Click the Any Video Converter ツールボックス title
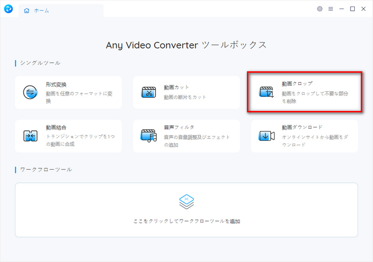The height and width of the screenshot is (262, 373). (x=186, y=45)
